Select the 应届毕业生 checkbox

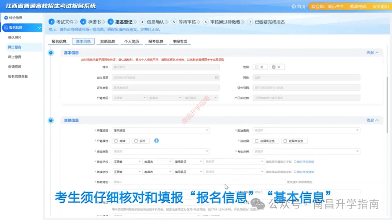(257, 141)
